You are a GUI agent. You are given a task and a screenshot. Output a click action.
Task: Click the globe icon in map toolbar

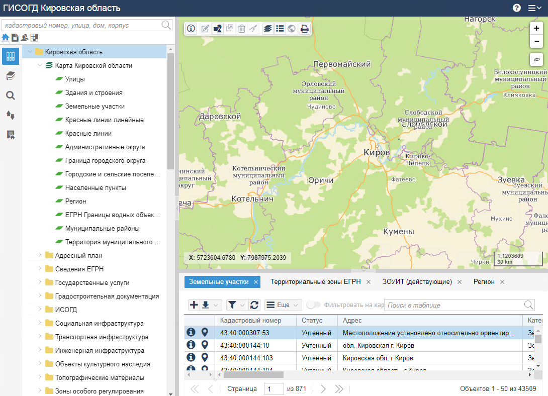(292, 29)
